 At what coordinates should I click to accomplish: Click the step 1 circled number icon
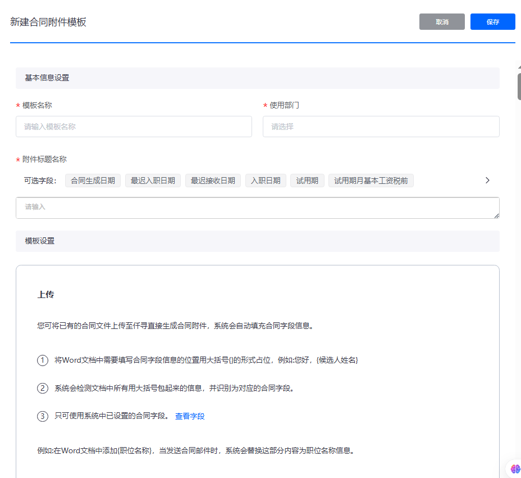pos(43,360)
